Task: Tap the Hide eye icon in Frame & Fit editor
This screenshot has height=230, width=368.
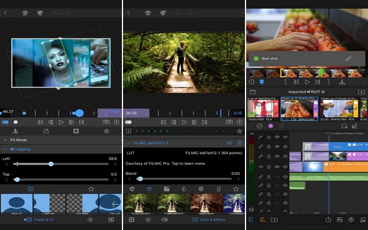Action: pyautogui.click(x=40, y=13)
